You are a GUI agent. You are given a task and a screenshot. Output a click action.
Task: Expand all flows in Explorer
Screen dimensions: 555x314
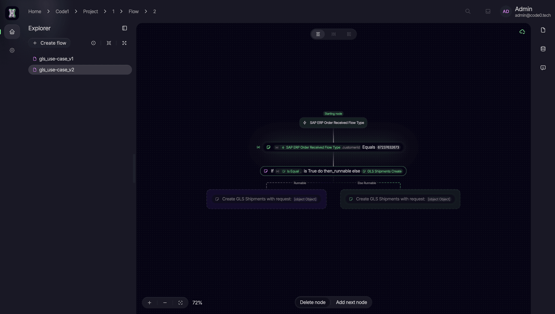point(124,43)
